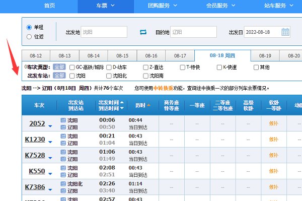This screenshot has width=302, height=201.
Task: Expand stop details arrow for train K550
Action: (x=50, y=174)
